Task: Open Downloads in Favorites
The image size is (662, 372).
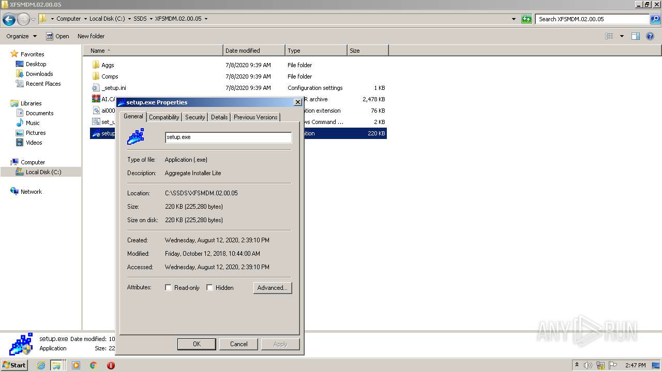Action: [39, 74]
